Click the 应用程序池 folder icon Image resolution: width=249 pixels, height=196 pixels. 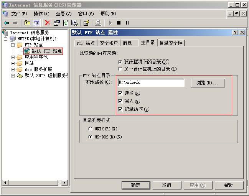click(x=20, y=57)
